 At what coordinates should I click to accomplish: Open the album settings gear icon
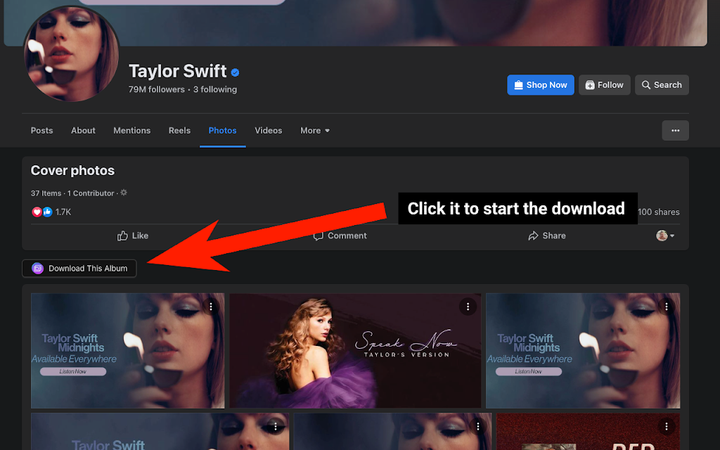click(124, 193)
